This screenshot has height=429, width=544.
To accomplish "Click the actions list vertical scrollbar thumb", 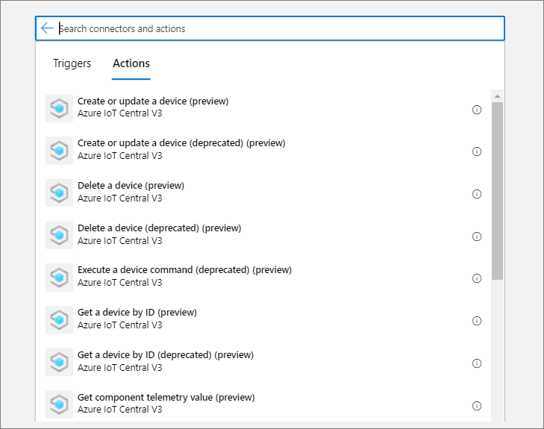I will 497,190.
